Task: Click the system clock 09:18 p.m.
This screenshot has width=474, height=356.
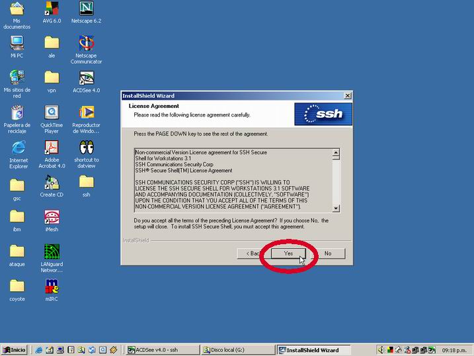Action: tap(454, 350)
